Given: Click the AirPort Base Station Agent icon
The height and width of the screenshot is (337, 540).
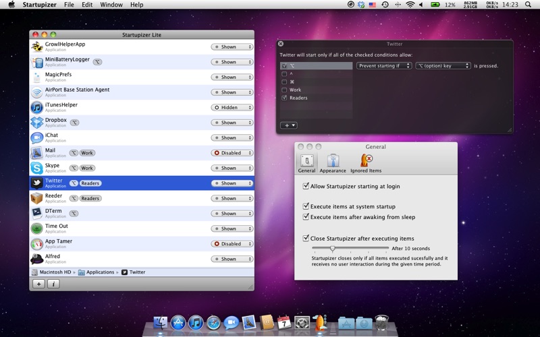Looking at the screenshot, I should [37, 92].
